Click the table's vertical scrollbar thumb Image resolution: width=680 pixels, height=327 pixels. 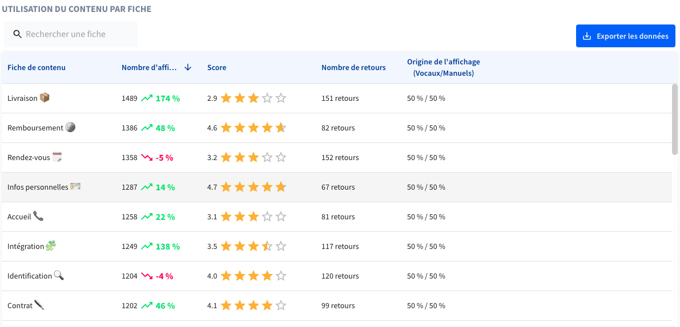pyautogui.click(x=675, y=119)
